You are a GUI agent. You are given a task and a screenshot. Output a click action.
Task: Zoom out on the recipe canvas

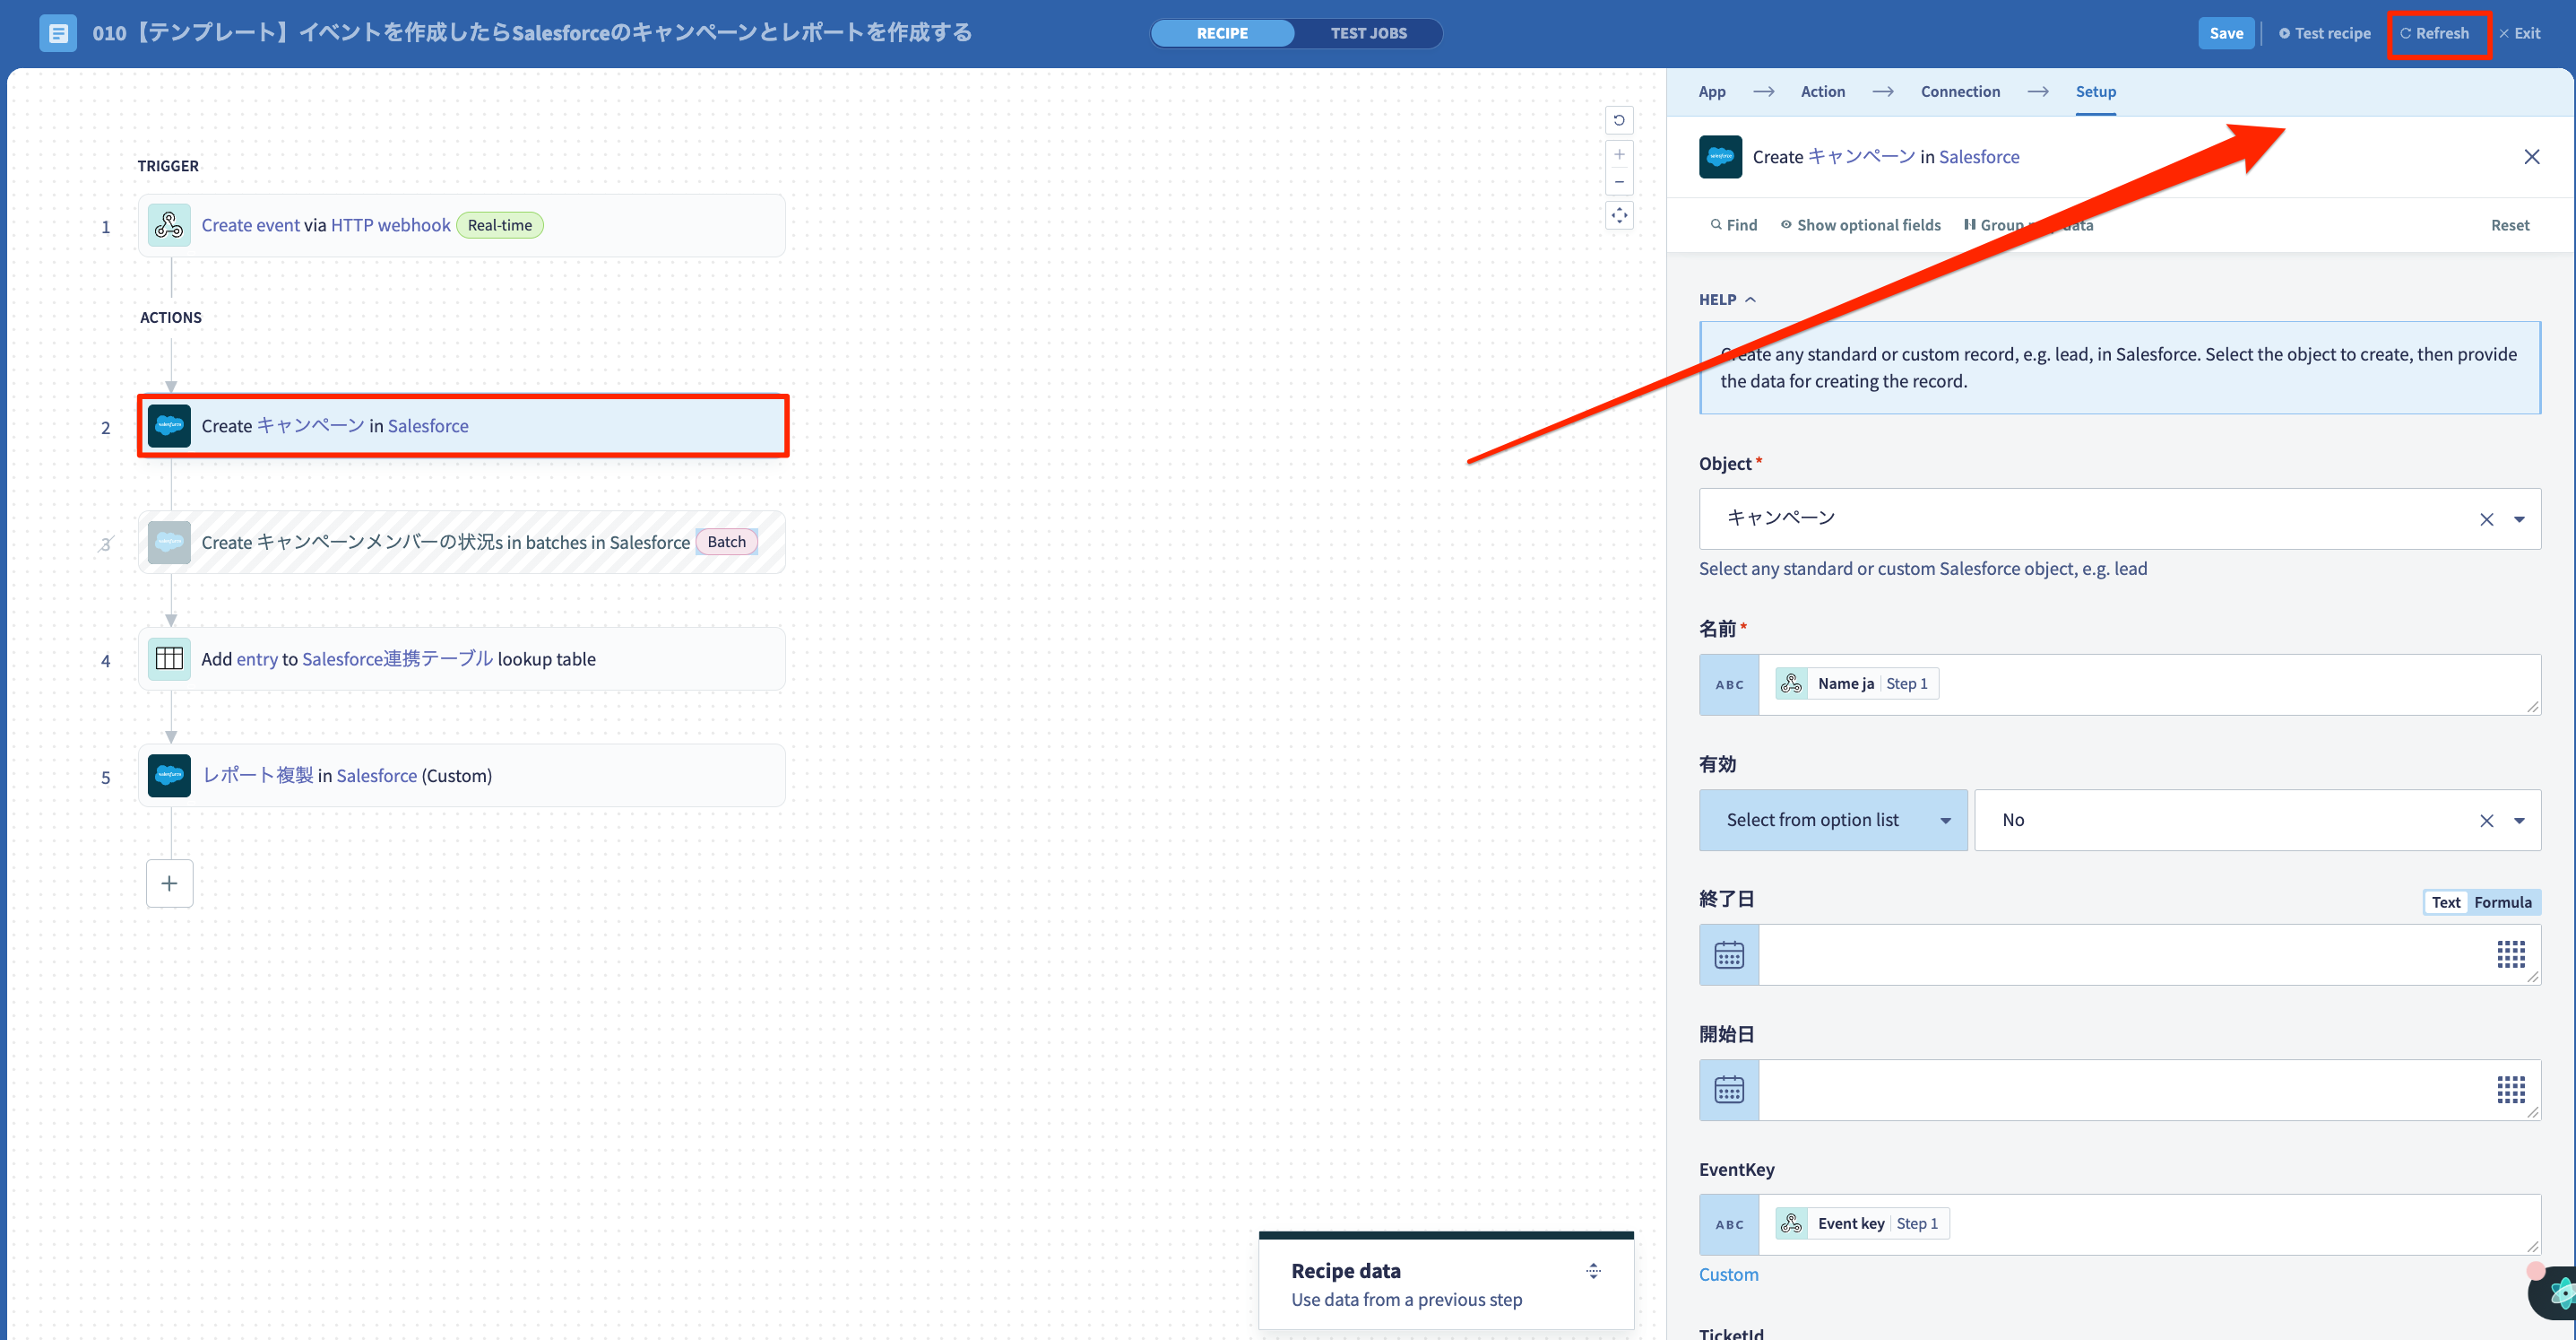1619,182
